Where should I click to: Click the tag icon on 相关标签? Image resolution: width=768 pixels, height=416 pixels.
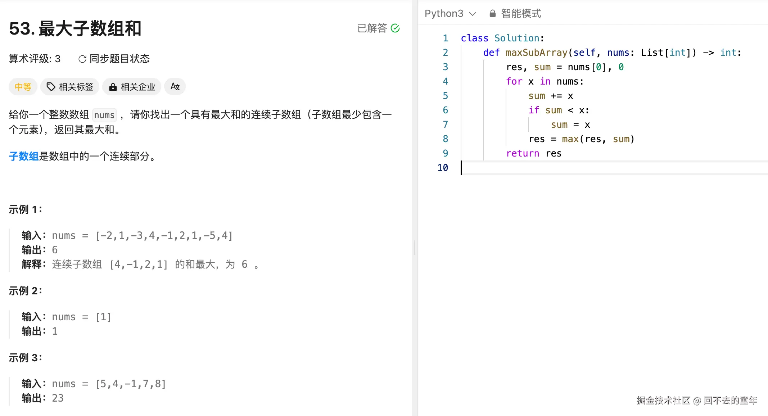click(50, 86)
